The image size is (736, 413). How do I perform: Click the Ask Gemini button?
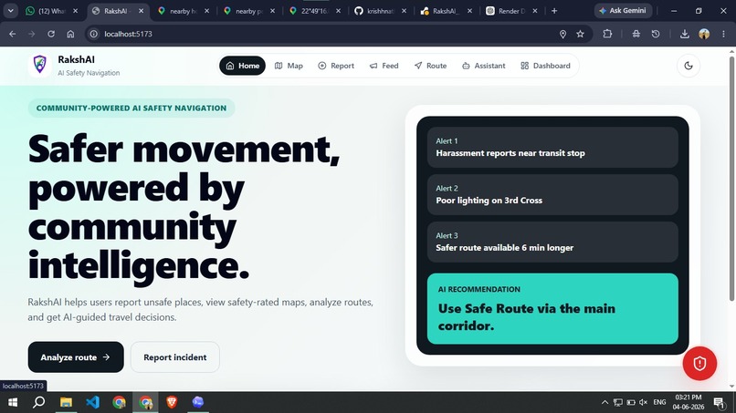[623, 10]
